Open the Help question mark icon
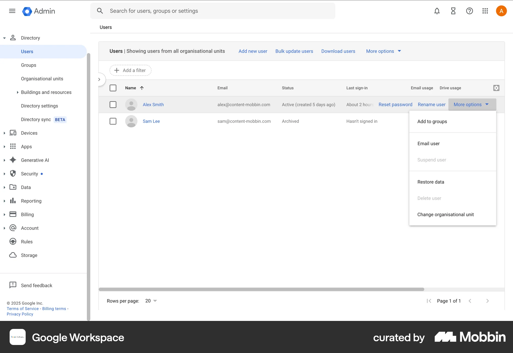Image resolution: width=513 pixels, height=353 pixels. pyautogui.click(x=469, y=11)
